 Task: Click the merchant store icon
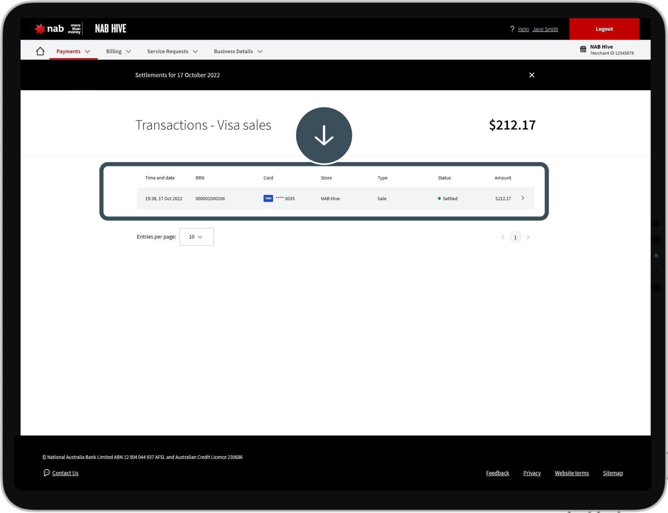click(x=583, y=49)
